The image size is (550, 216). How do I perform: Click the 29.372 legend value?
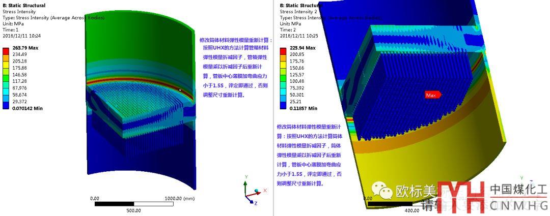coord(19,102)
